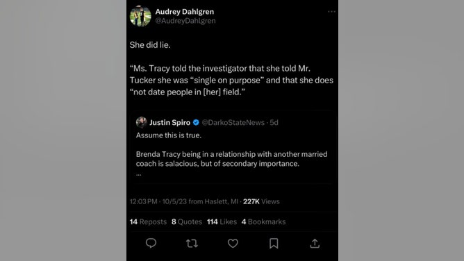View the 8 Quotes list
Screen dimensions: 464x261
point(187,221)
